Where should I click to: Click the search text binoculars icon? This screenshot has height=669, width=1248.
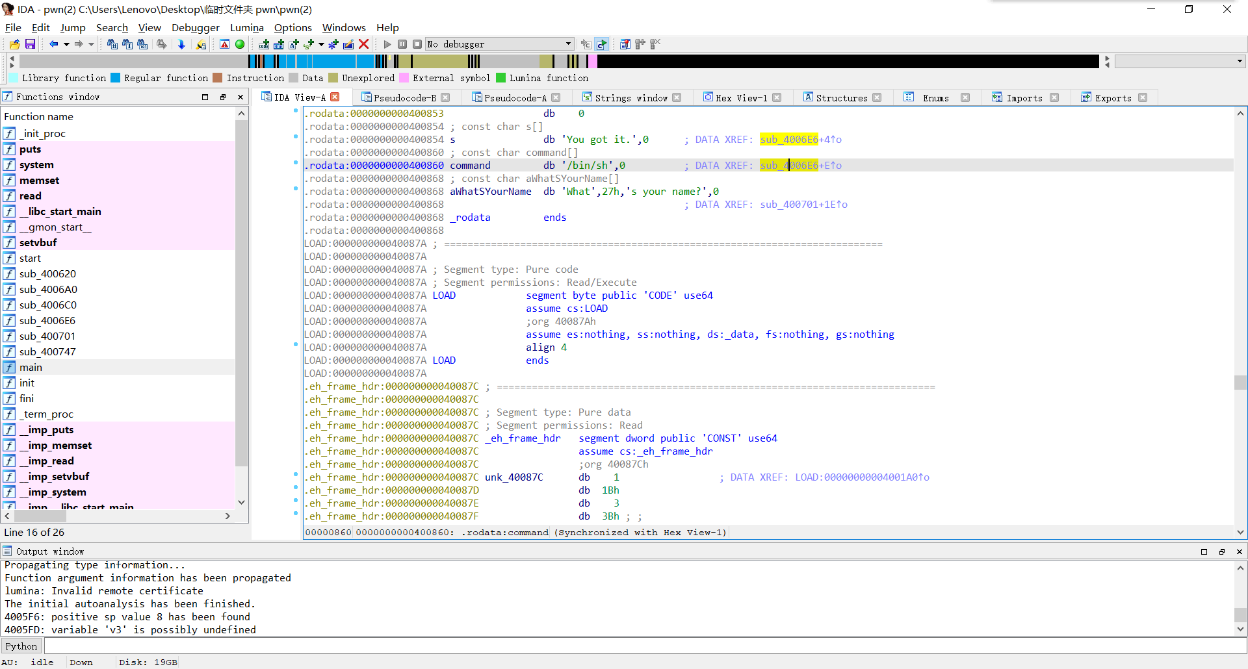[127, 44]
